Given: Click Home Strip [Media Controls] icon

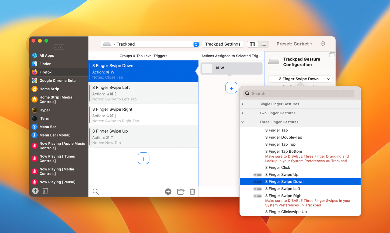Looking at the screenshot, I should pos(35,99).
